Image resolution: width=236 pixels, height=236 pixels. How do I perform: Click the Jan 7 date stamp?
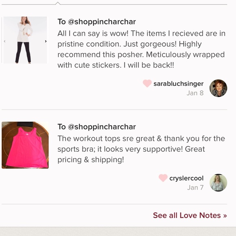point(195,188)
